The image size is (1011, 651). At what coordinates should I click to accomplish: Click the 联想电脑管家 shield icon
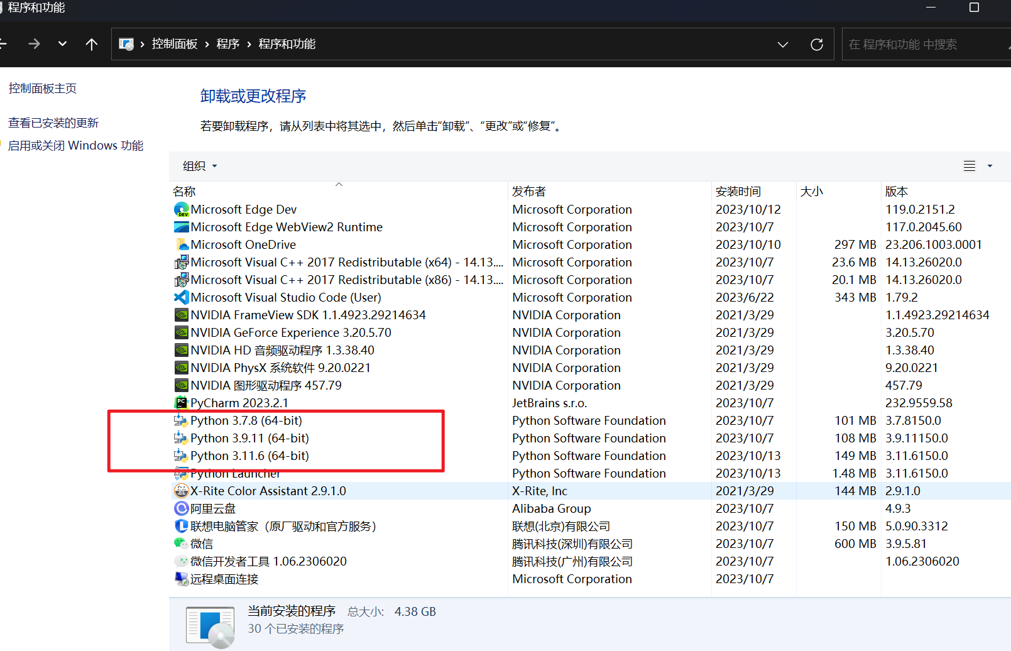(x=182, y=526)
